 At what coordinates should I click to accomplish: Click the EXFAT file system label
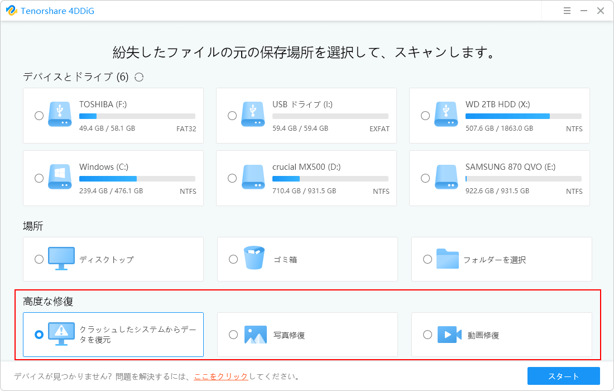pos(380,129)
